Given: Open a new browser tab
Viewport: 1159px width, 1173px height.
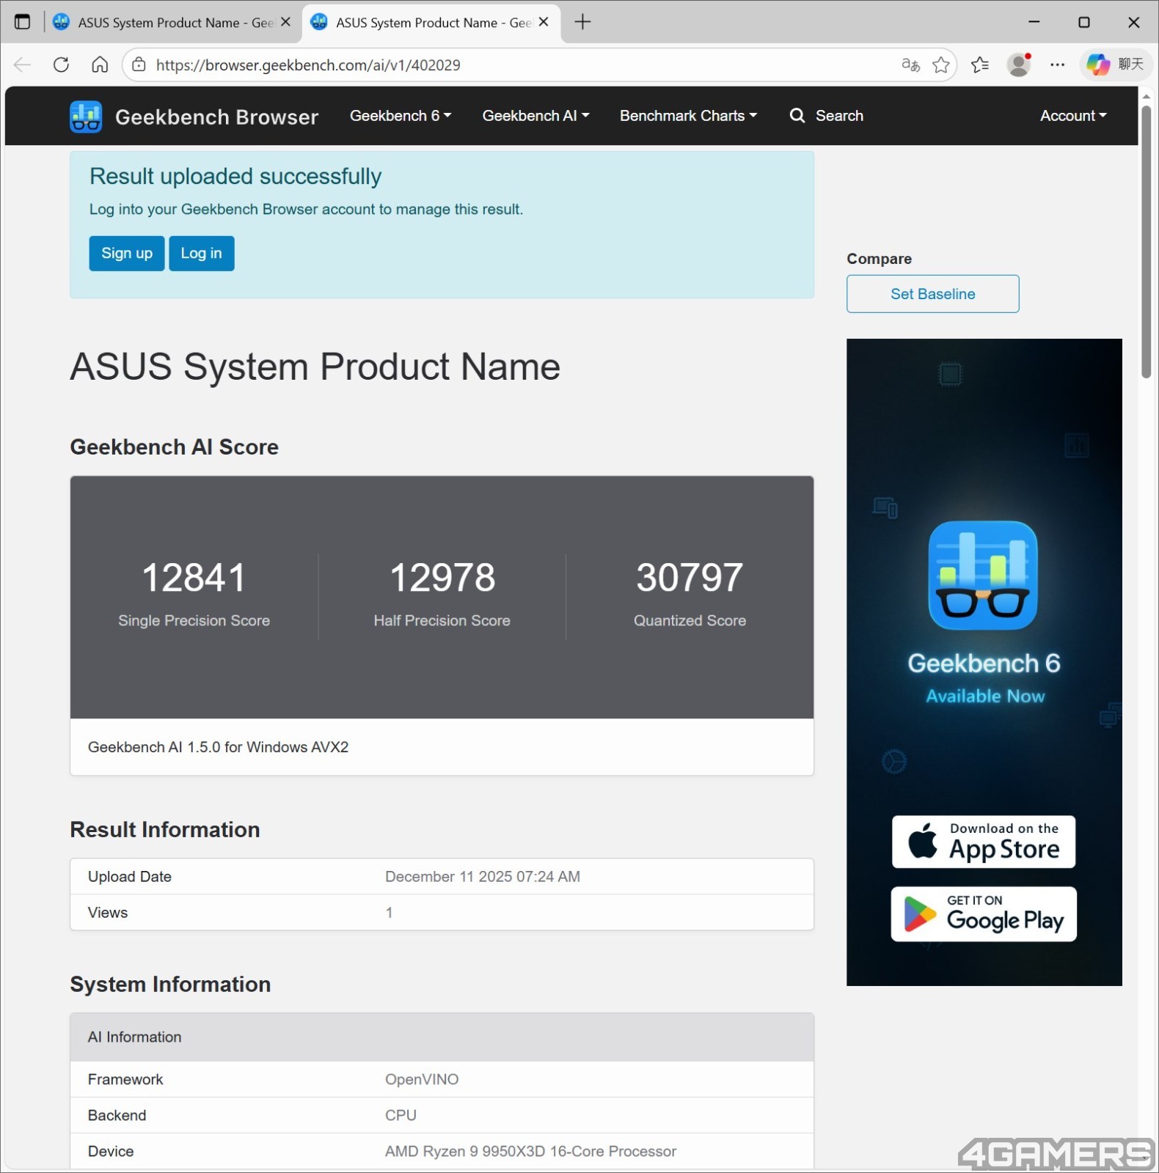Looking at the screenshot, I should (582, 22).
